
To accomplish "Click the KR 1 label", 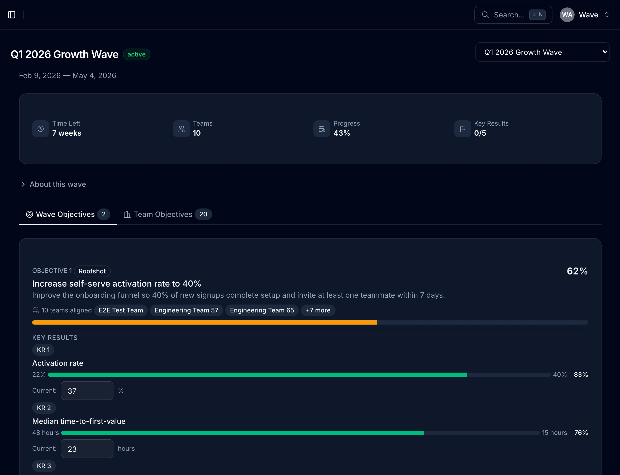I will point(43,350).
